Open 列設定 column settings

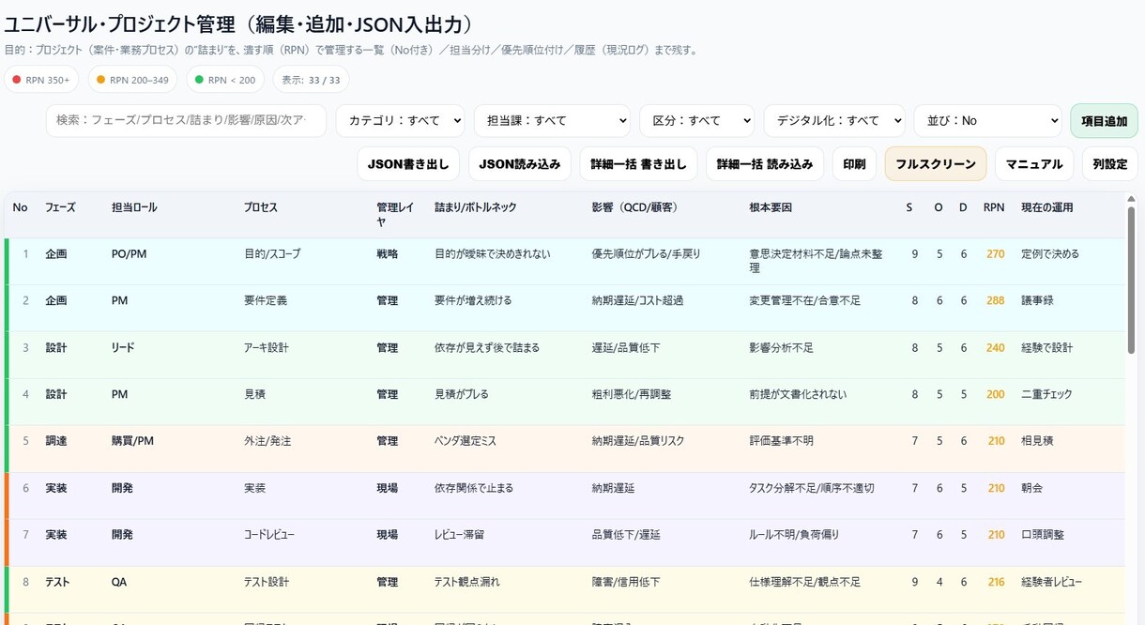pos(1109,163)
